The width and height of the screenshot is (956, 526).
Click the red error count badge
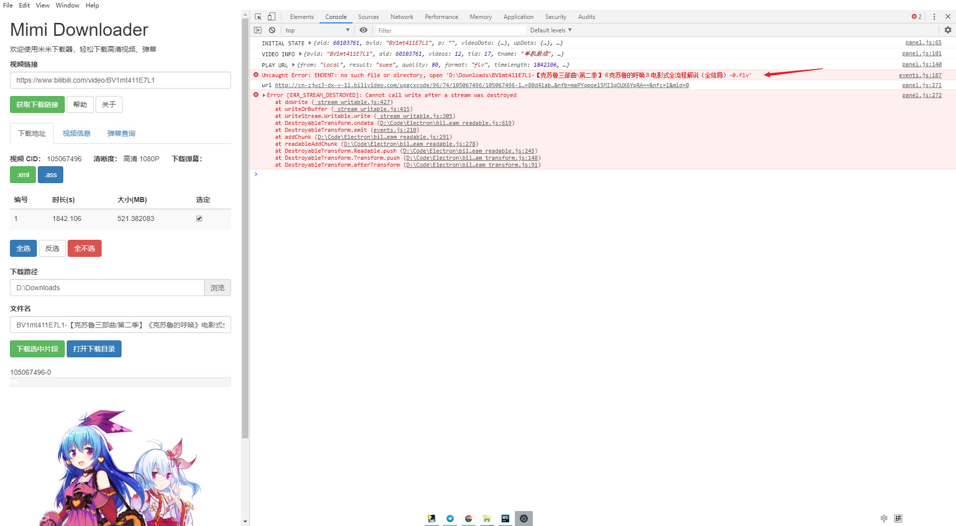pos(915,16)
